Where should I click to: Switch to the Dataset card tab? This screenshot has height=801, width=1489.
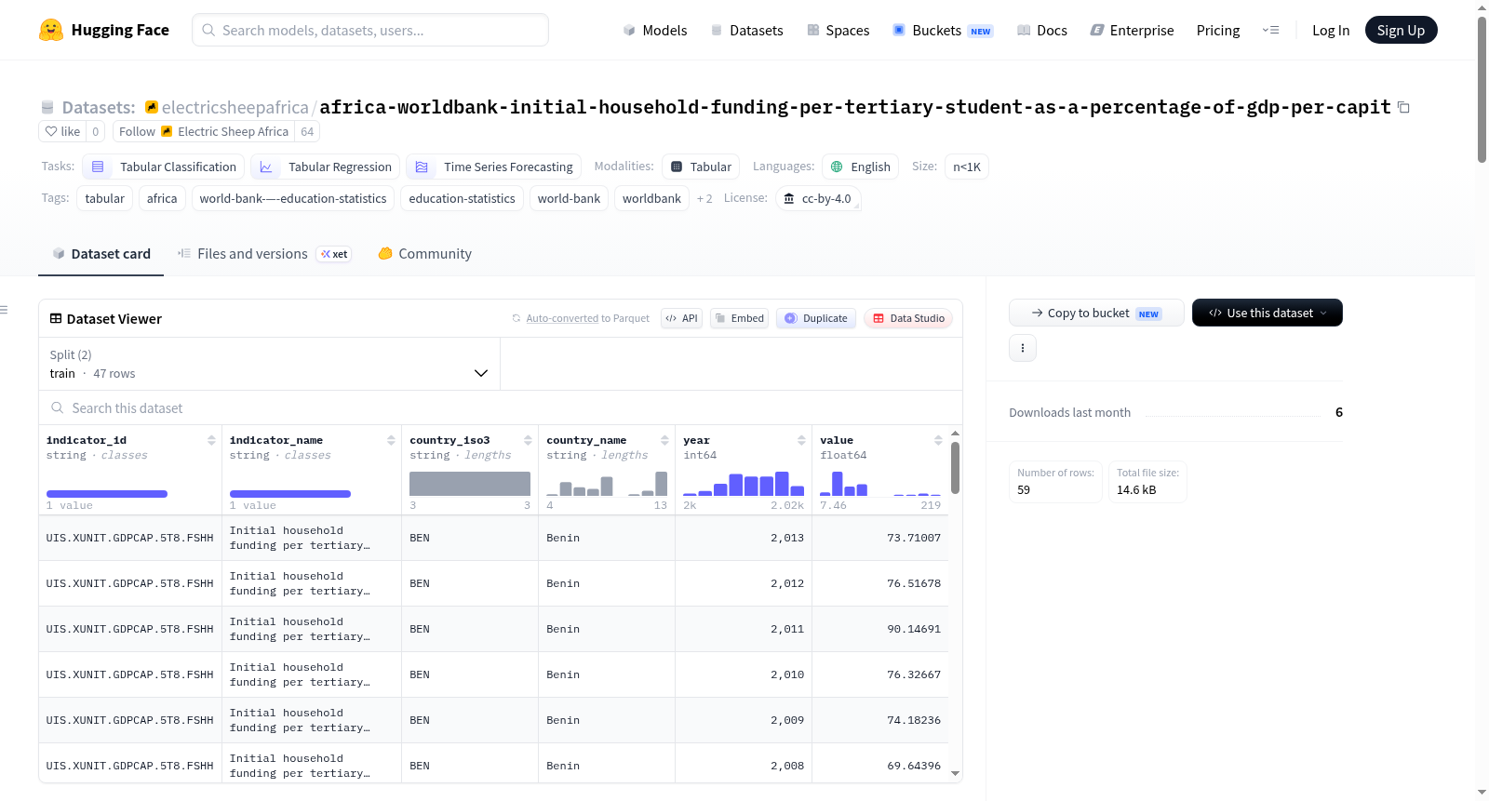click(101, 254)
